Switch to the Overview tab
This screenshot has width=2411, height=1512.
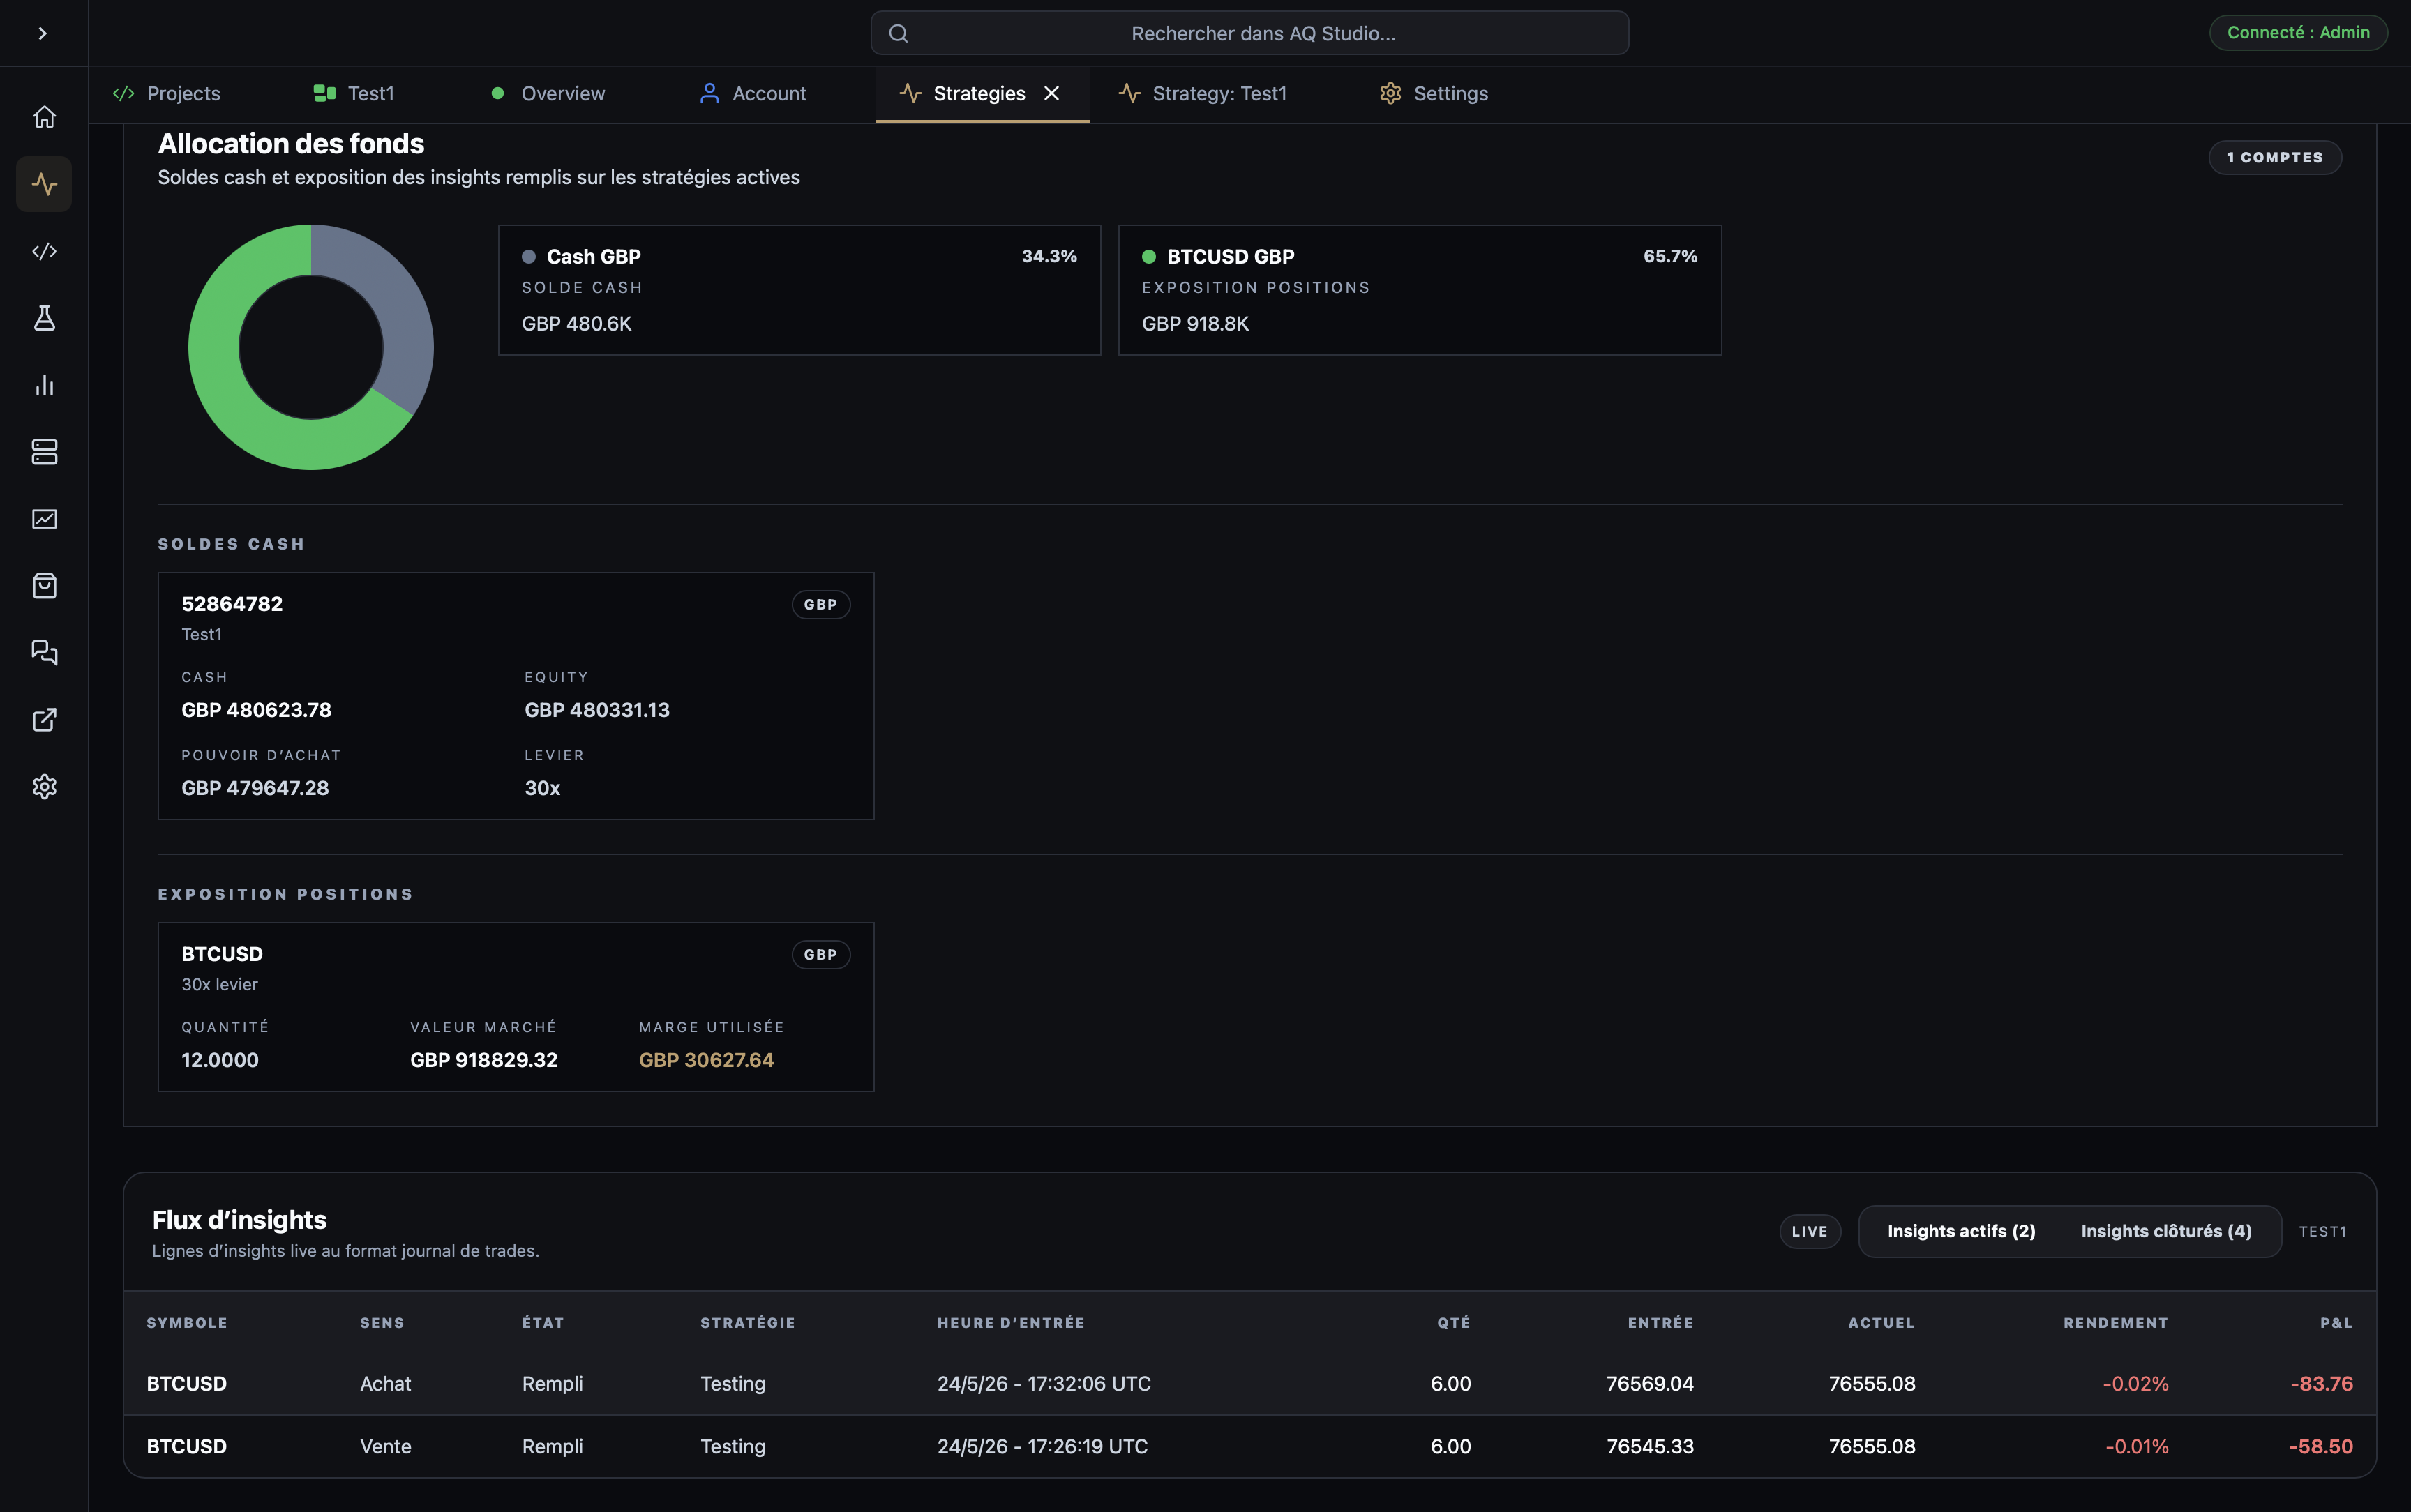548,93
